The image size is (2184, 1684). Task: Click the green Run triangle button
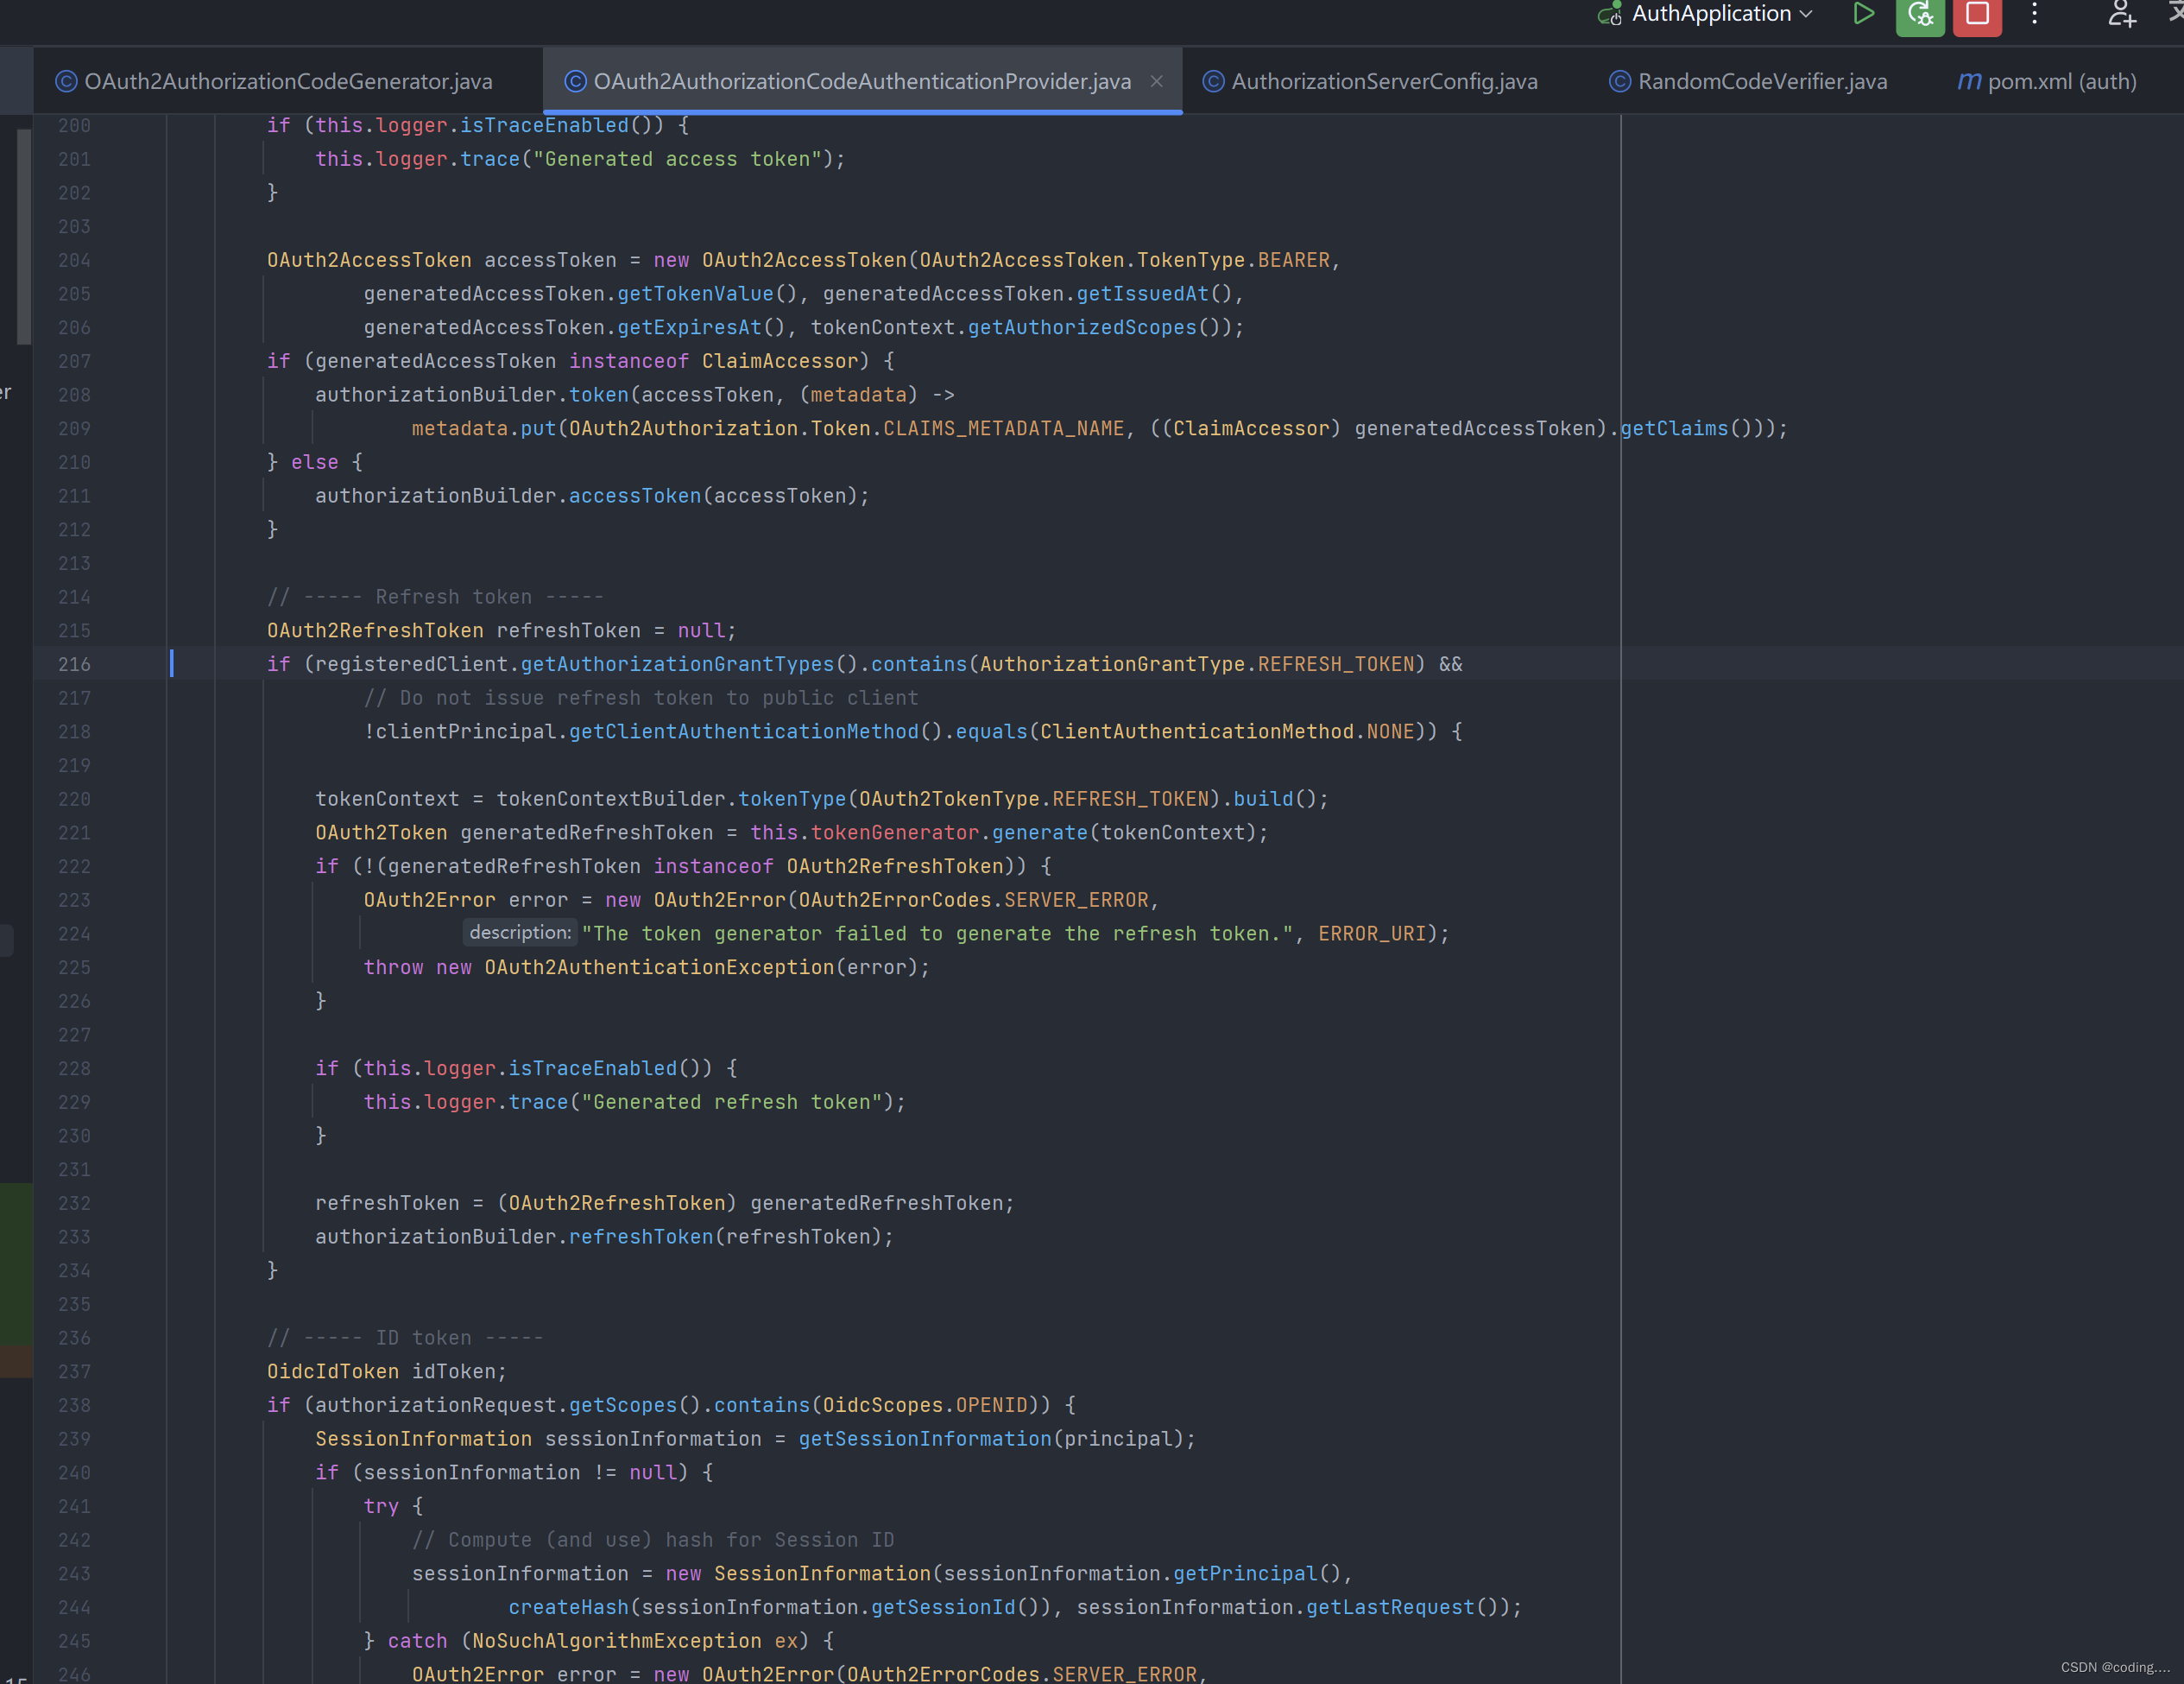click(1863, 14)
